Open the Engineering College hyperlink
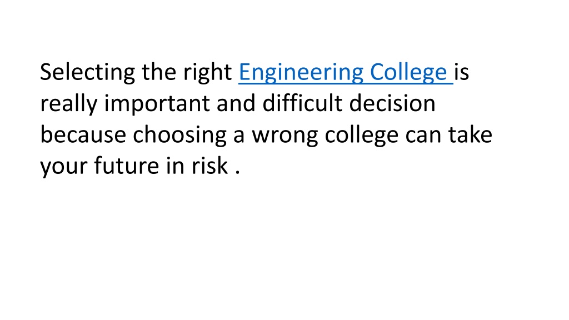 tap(346, 73)
